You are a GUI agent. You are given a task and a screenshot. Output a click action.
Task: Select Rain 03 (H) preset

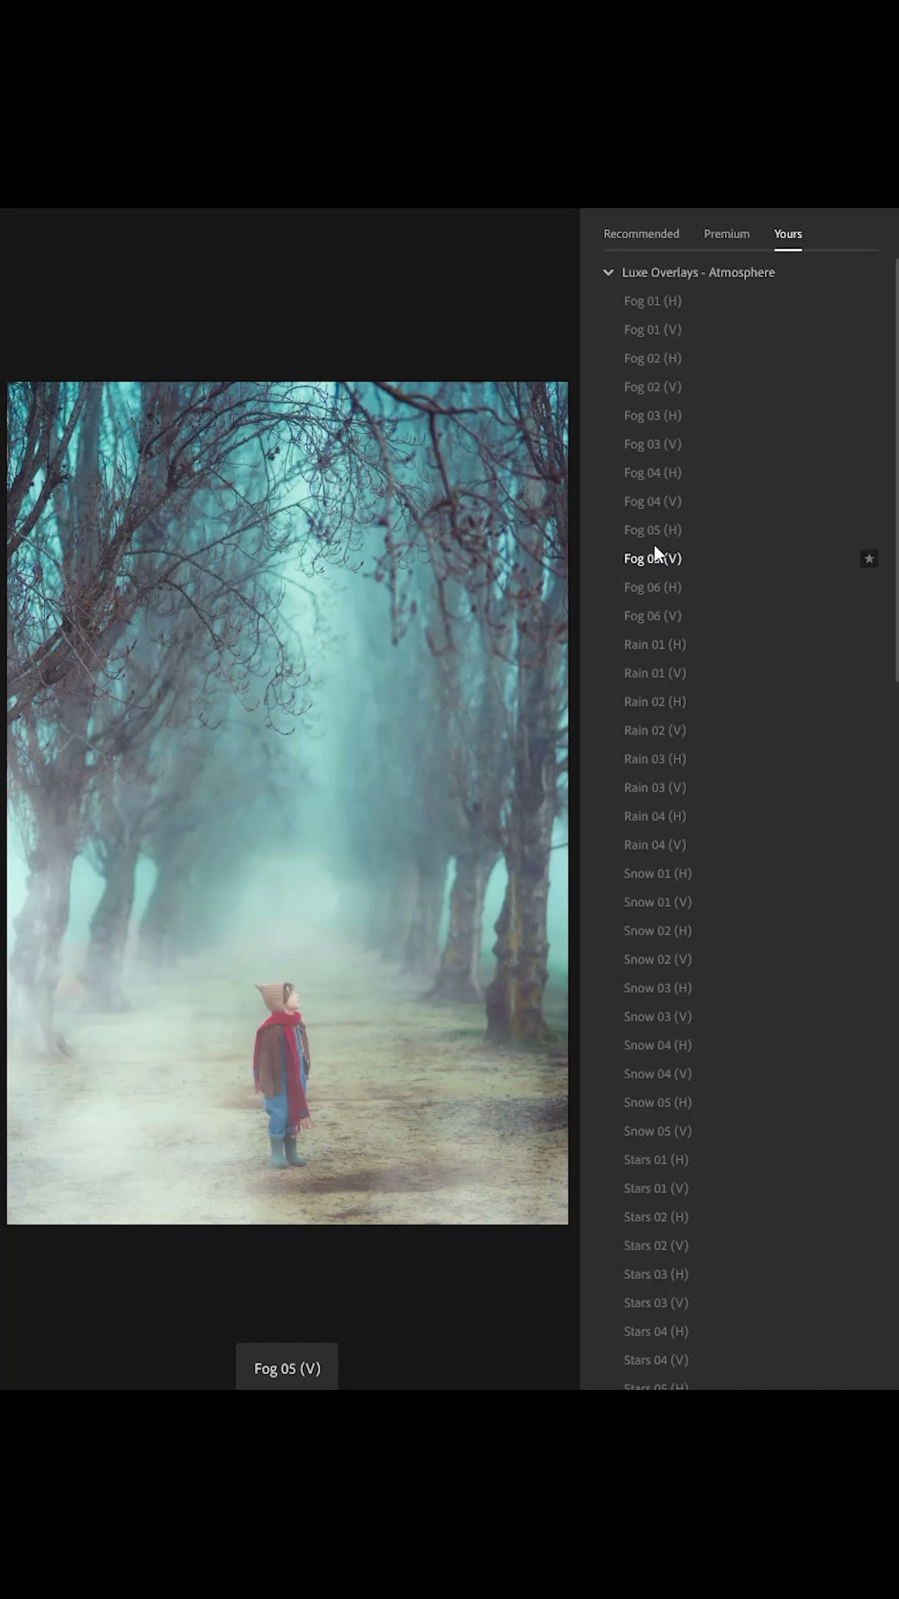(655, 759)
